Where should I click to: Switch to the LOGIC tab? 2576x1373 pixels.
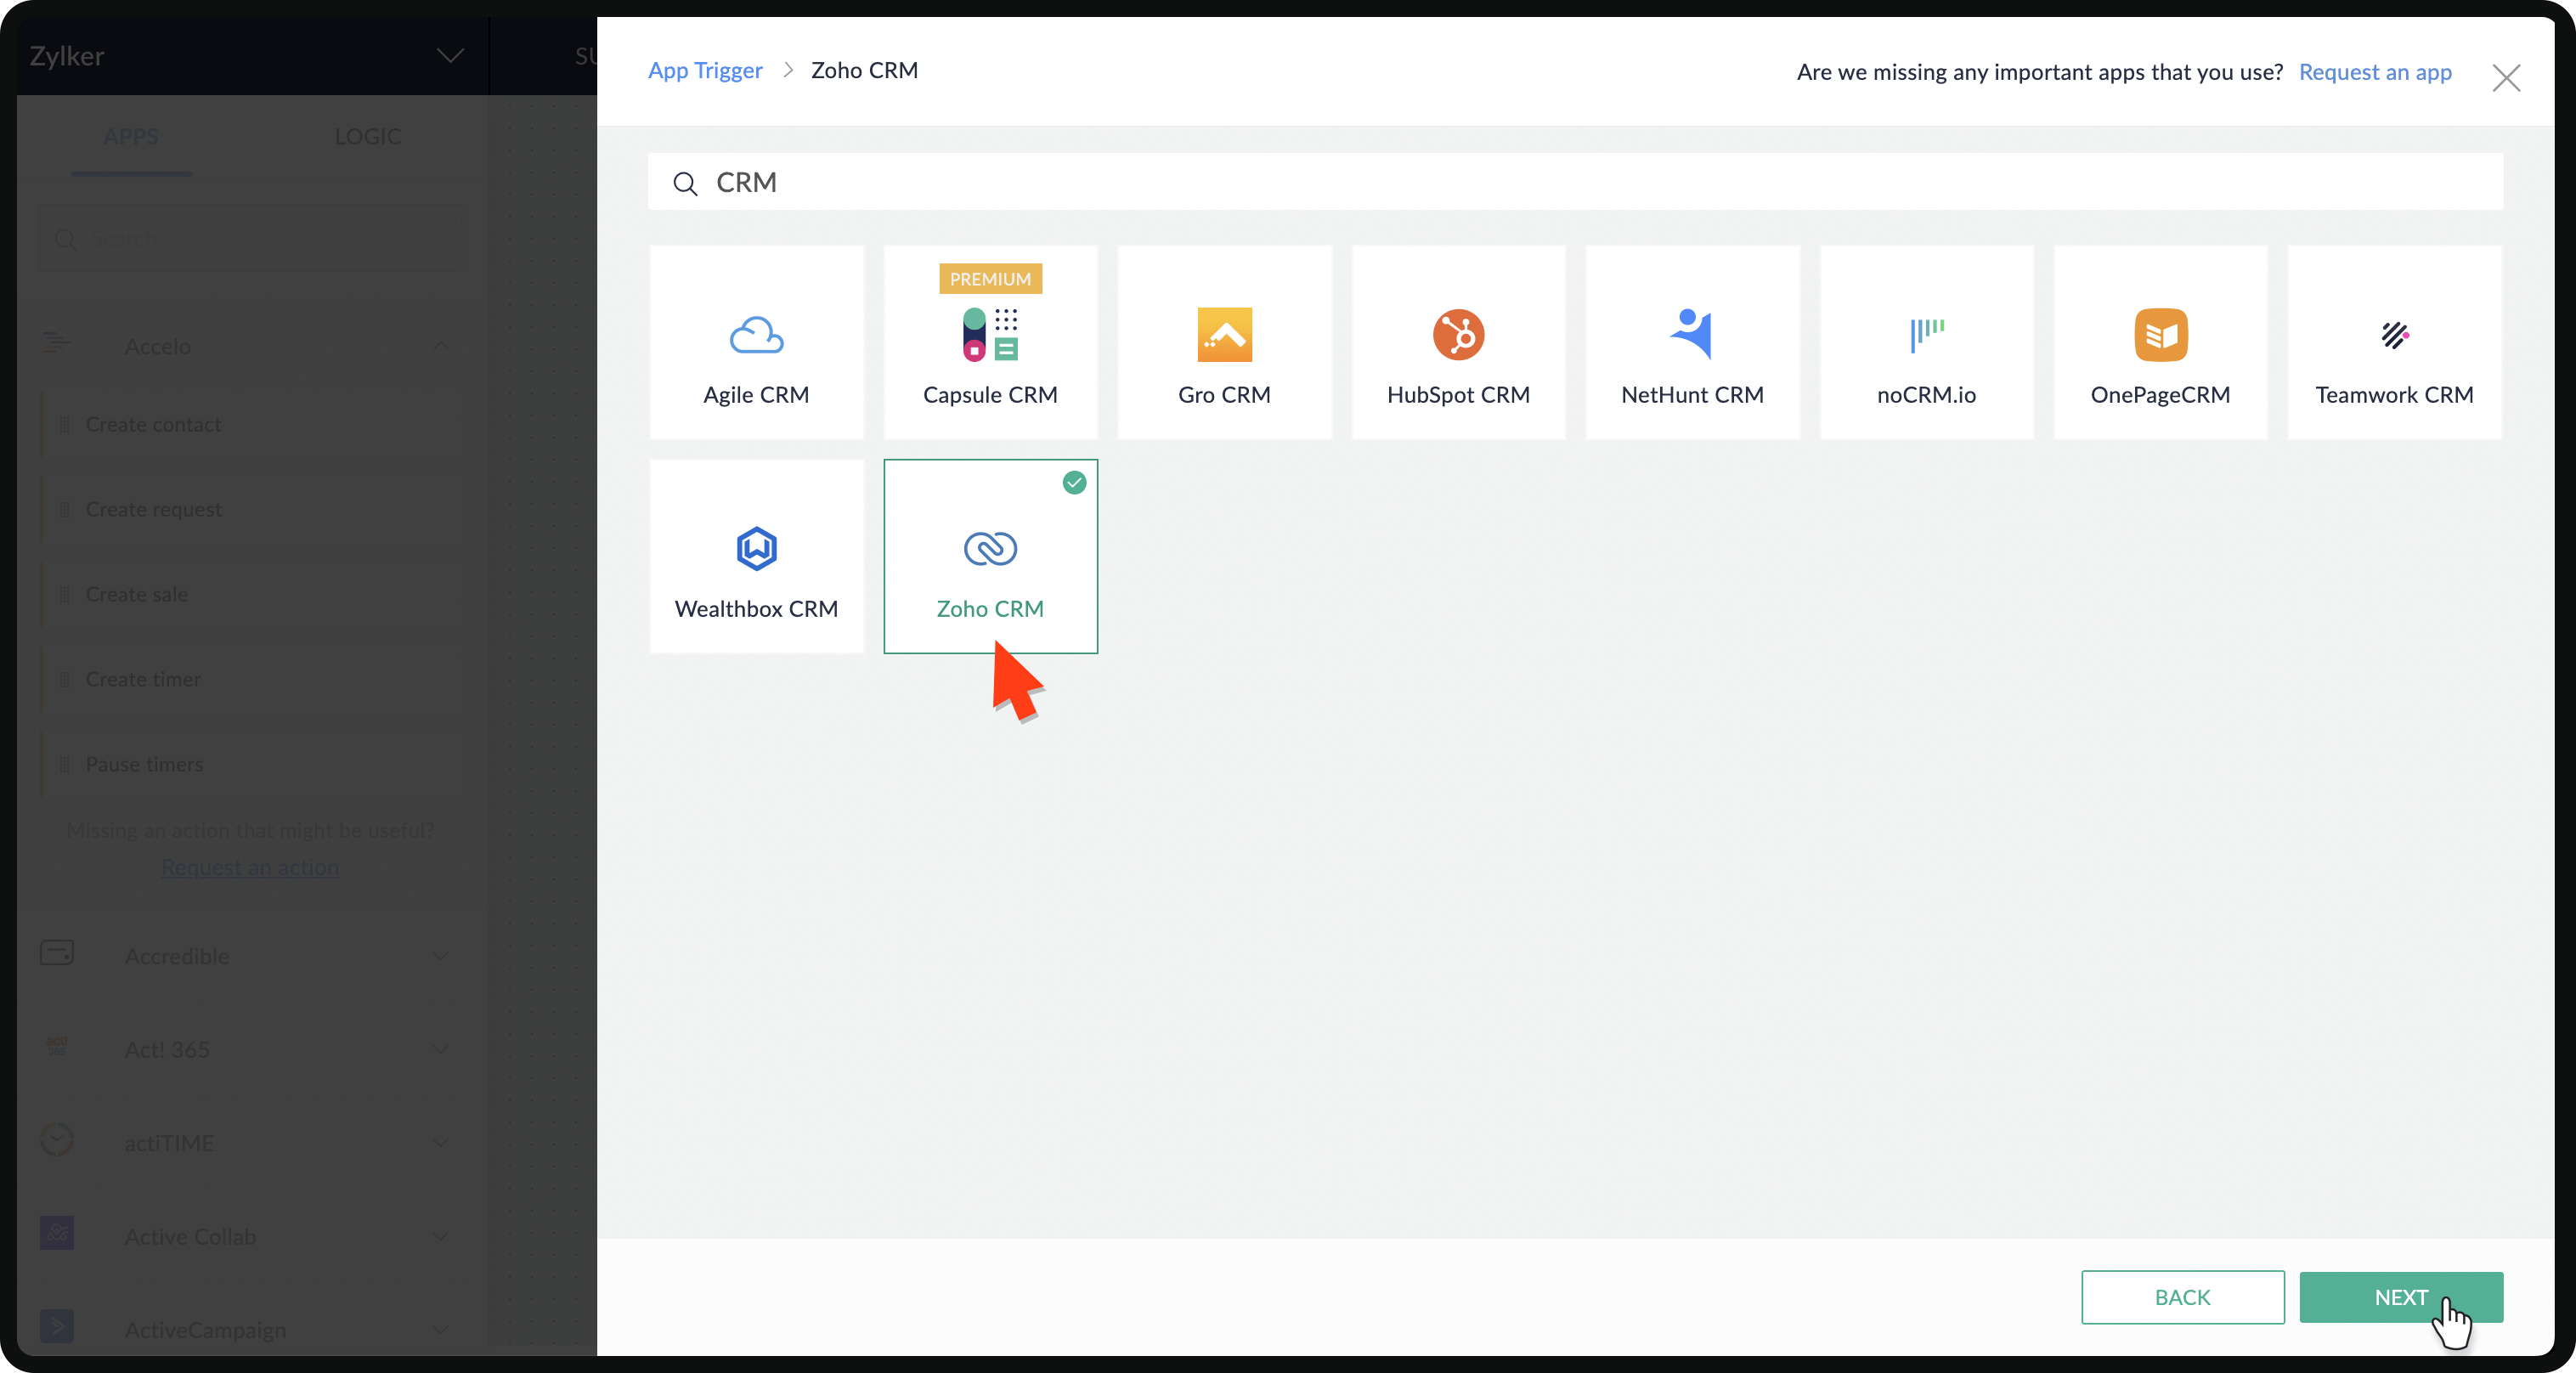pyautogui.click(x=367, y=136)
